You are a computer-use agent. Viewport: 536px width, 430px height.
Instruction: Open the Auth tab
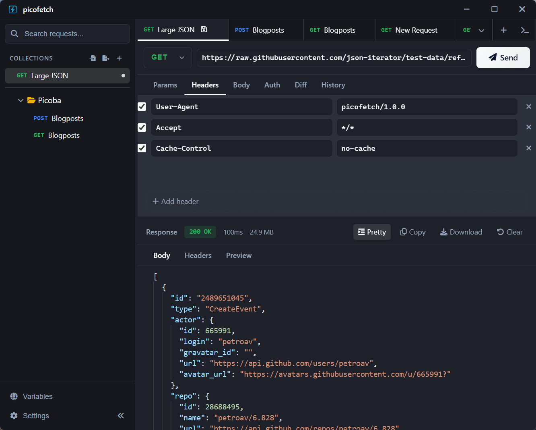[272, 85]
